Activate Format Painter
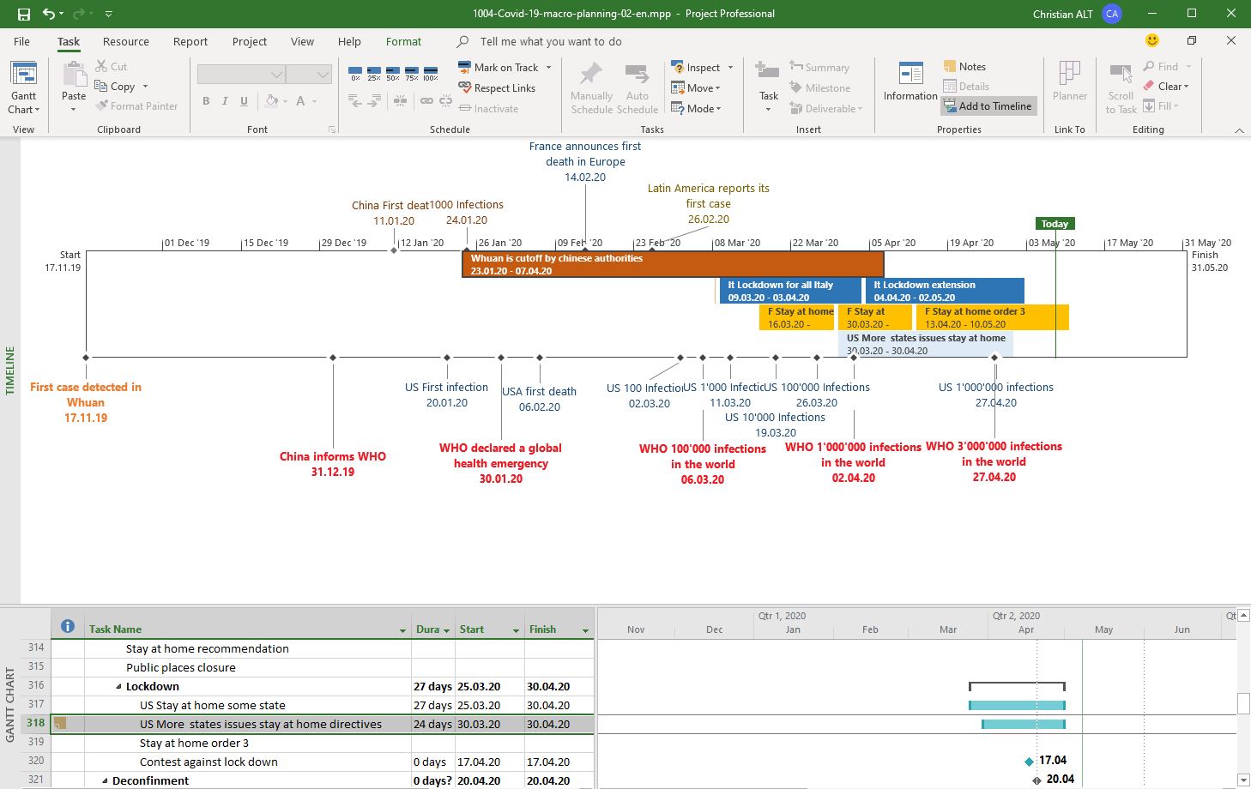This screenshot has height=789, width=1251. tap(136, 105)
